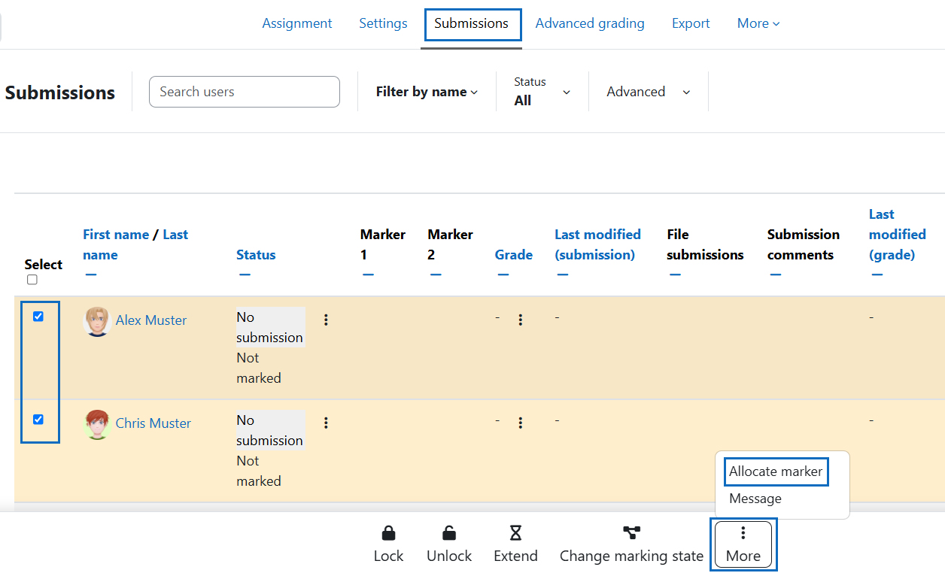Click the Extend hourglass icon
945x573 pixels.
coord(515,533)
